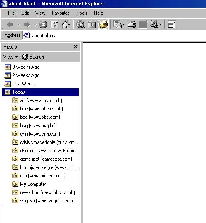Open the Favorites menu
Image resolution: width=206 pixels, height=223 pixels.
[x=61, y=13]
